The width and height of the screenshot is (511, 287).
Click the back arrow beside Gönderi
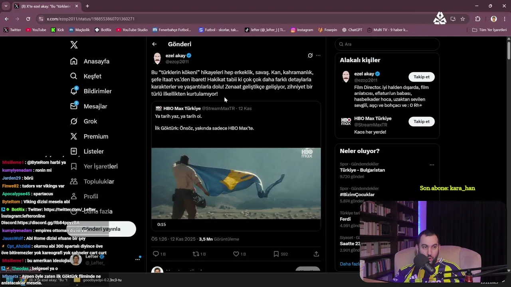coord(154,44)
